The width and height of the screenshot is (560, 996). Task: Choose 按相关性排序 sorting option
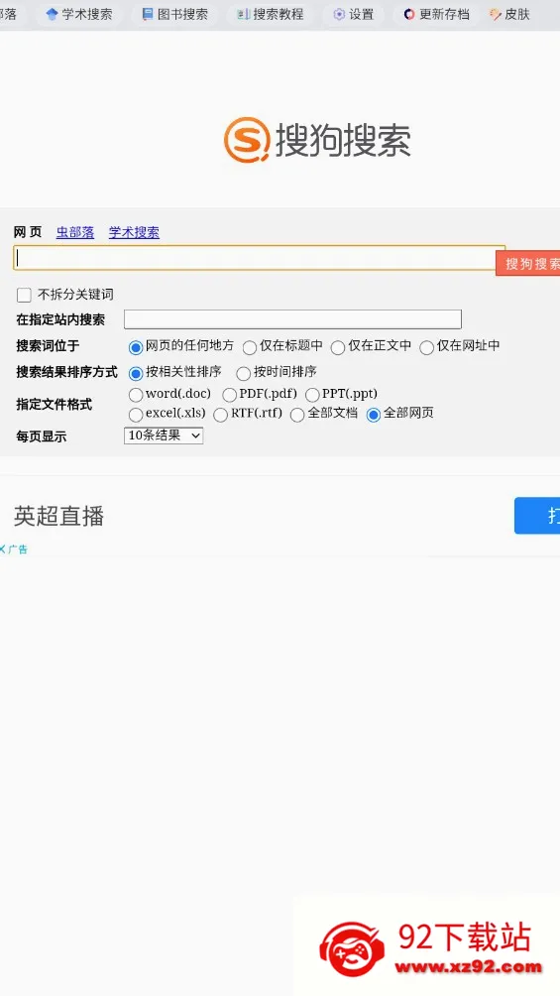tap(135, 373)
